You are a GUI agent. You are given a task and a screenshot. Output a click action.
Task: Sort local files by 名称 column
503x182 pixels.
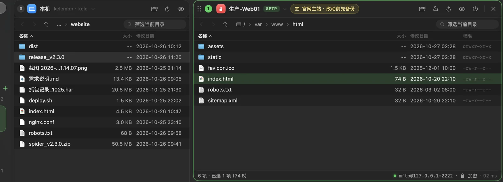tap(26, 36)
